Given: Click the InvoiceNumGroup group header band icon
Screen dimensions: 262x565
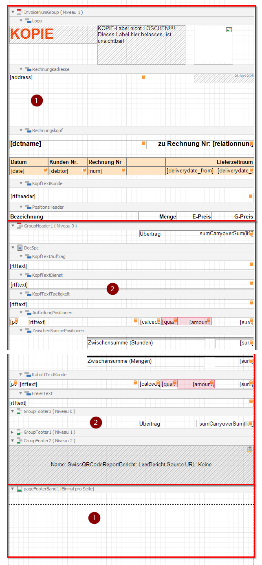Looking at the screenshot, I should pos(20,12).
